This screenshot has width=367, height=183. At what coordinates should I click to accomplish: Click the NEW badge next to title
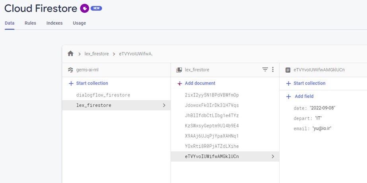(96, 8)
